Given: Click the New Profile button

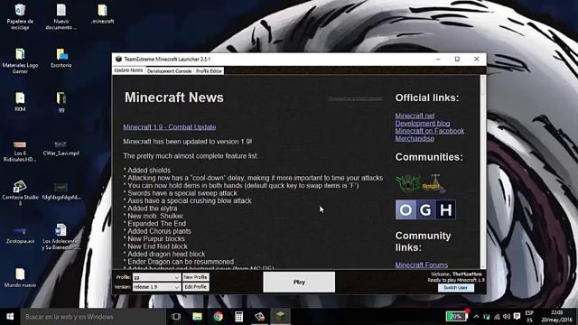Looking at the screenshot, I should tap(195, 277).
